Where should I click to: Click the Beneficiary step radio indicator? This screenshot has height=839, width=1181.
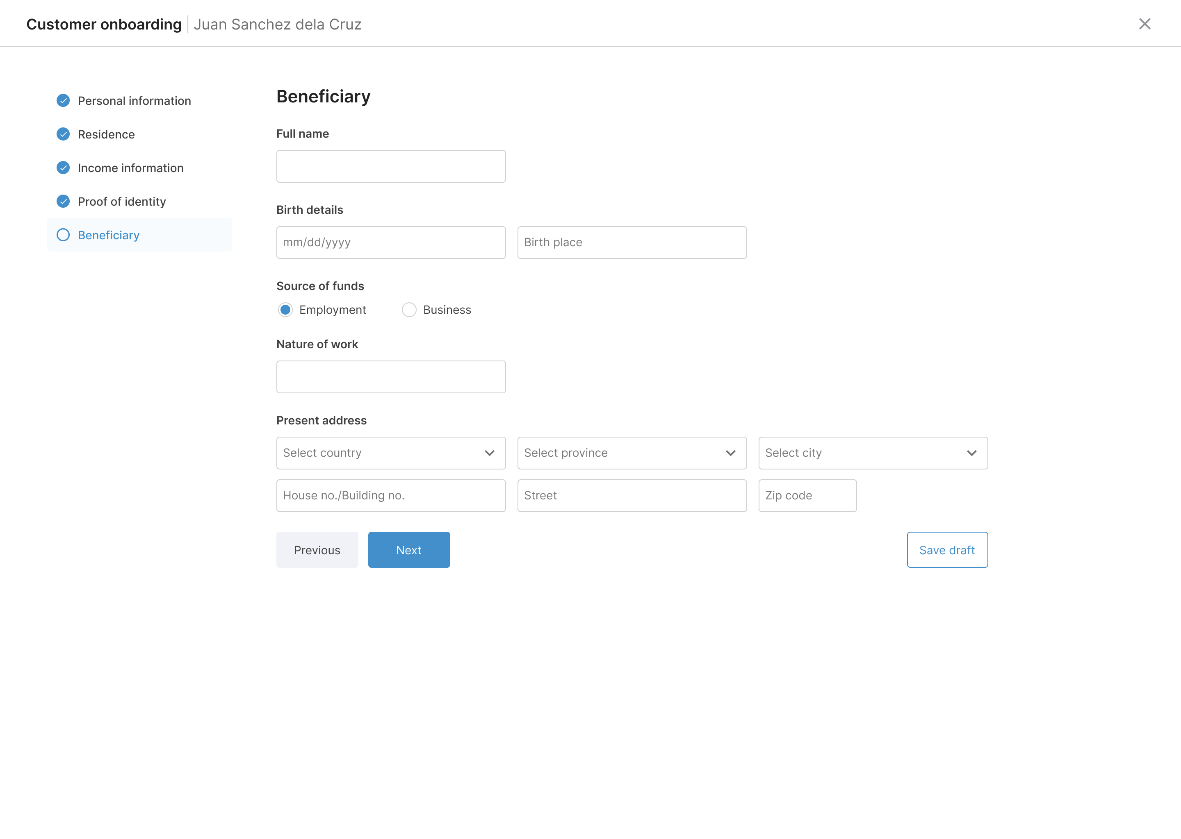point(63,235)
